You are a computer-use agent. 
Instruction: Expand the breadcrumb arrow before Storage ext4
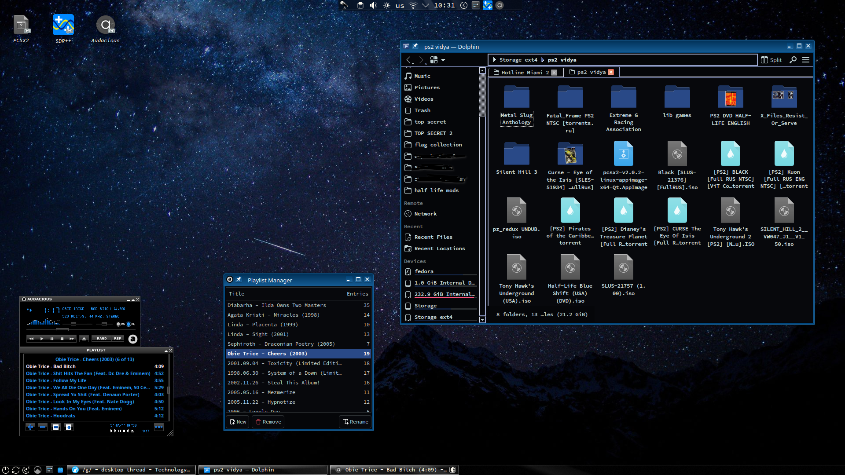(494, 60)
